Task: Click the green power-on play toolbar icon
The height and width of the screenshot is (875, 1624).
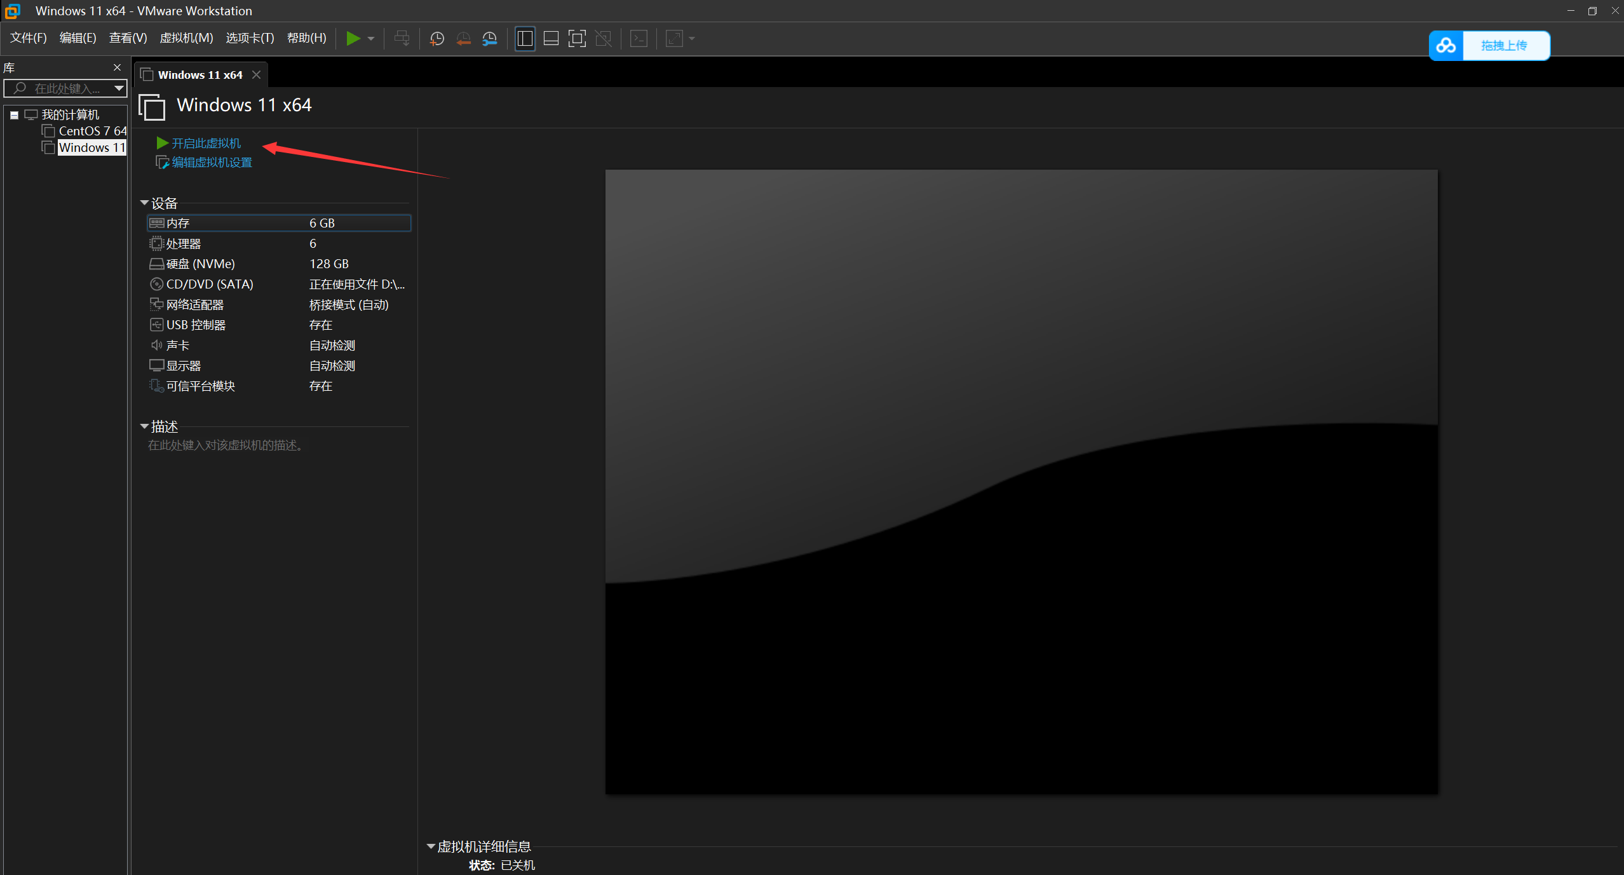Action: point(353,39)
